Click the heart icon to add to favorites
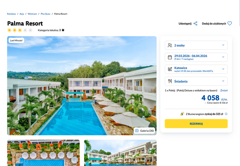 (229, 23)
